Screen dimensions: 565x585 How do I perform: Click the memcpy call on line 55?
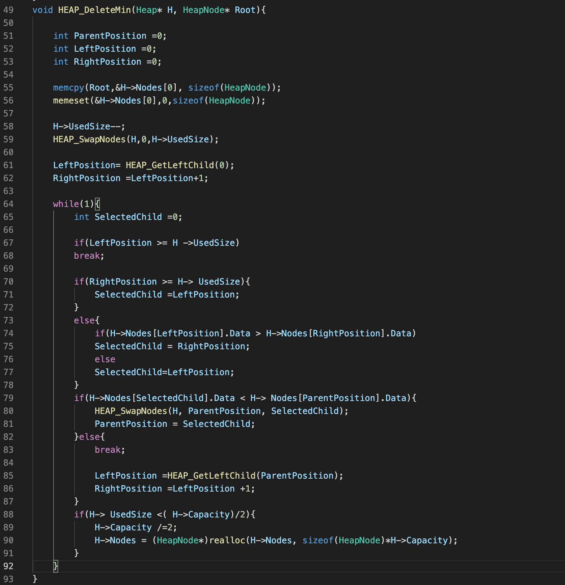[167, 88]
